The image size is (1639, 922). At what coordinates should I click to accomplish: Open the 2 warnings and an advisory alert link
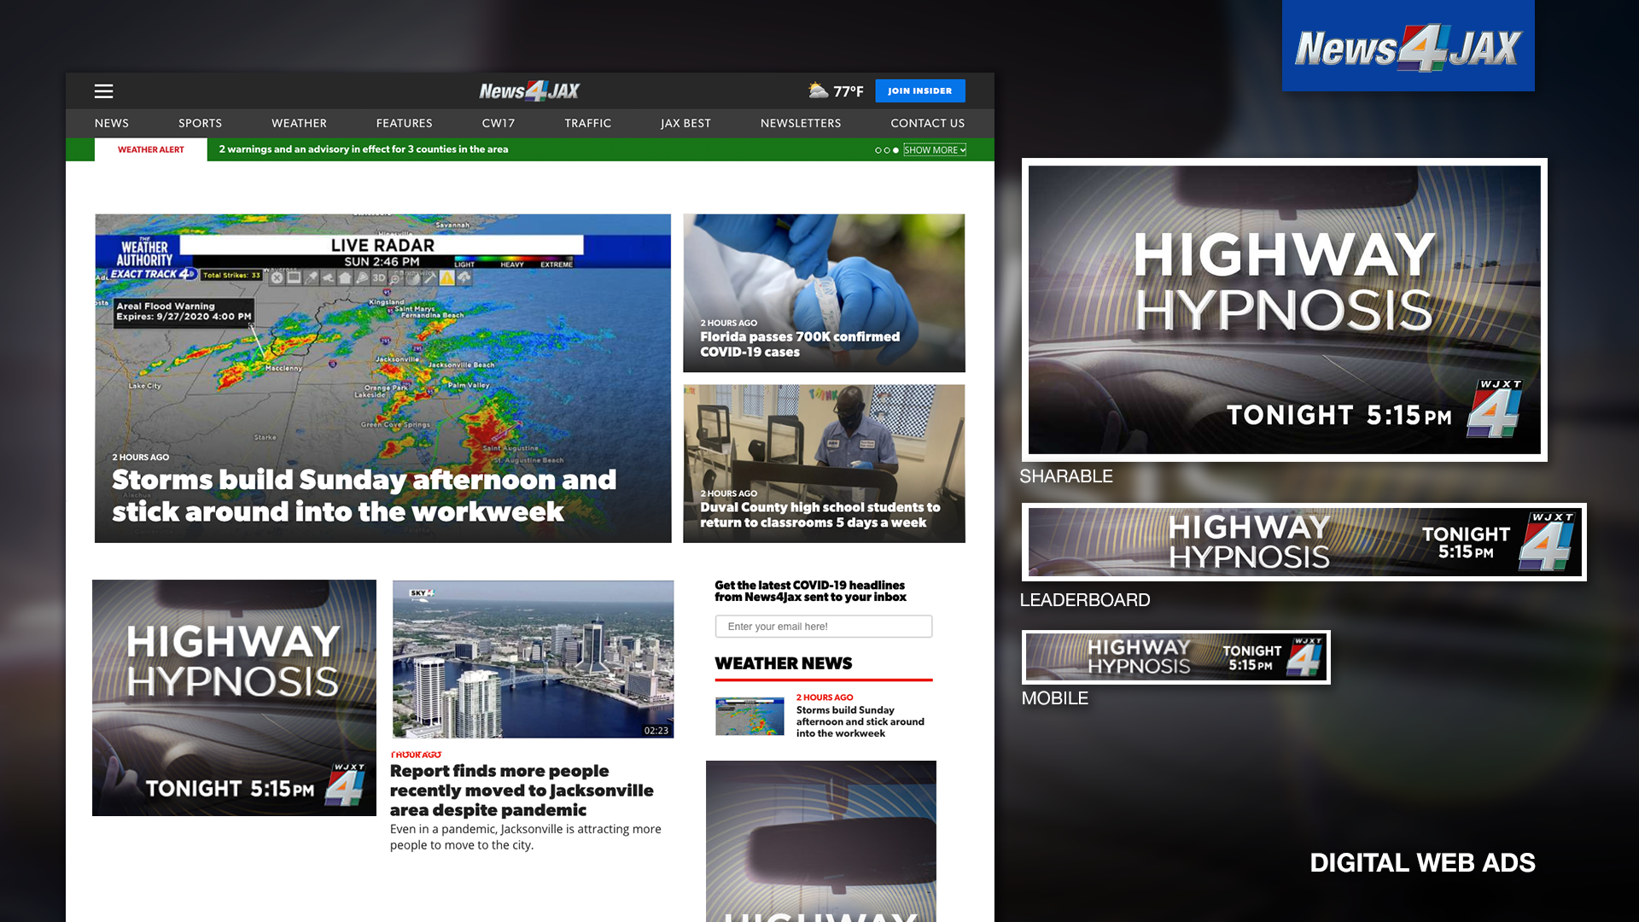pyautogui.click(x=364, y=149)
